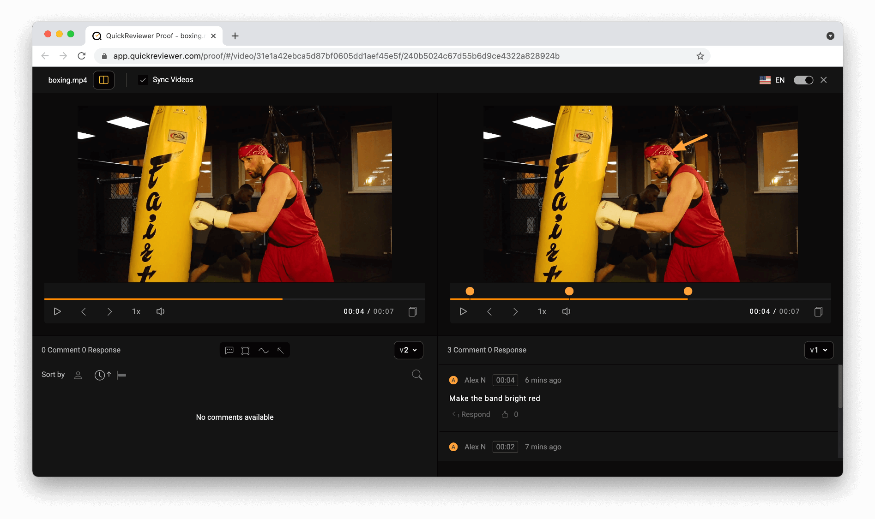The width and height of the screenshot is (875, 519).
Task: Open the v2 version dropdown
Action: [408, 350]
